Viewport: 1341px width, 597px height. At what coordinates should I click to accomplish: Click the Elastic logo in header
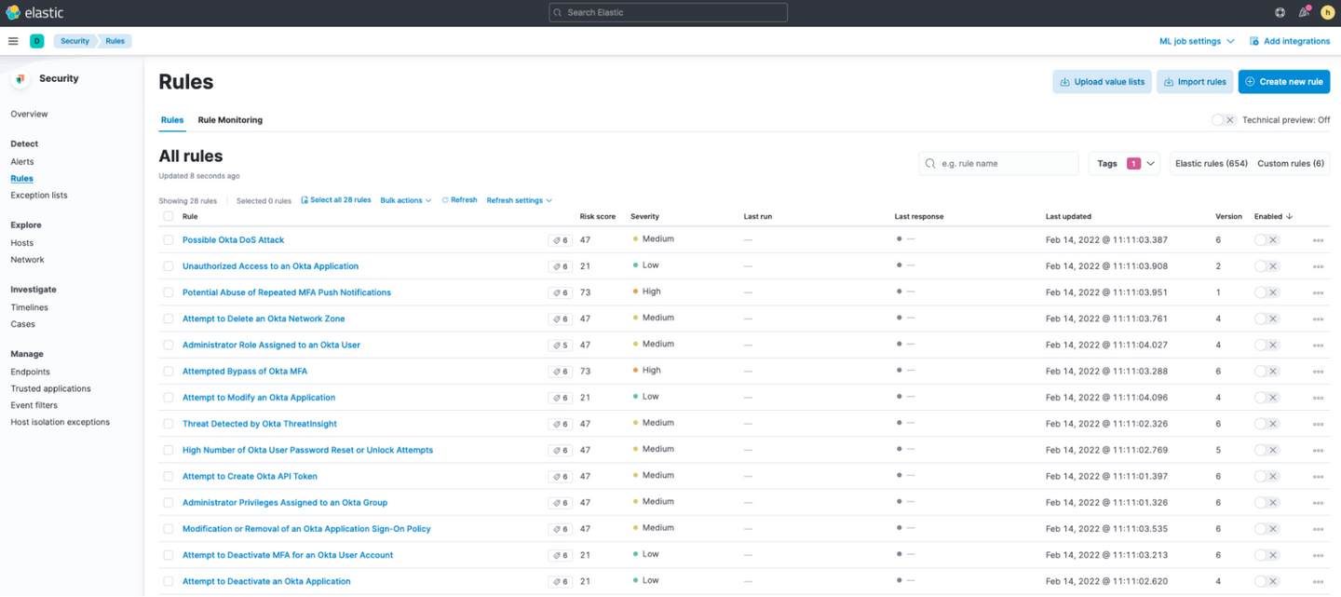click(33, 13)
